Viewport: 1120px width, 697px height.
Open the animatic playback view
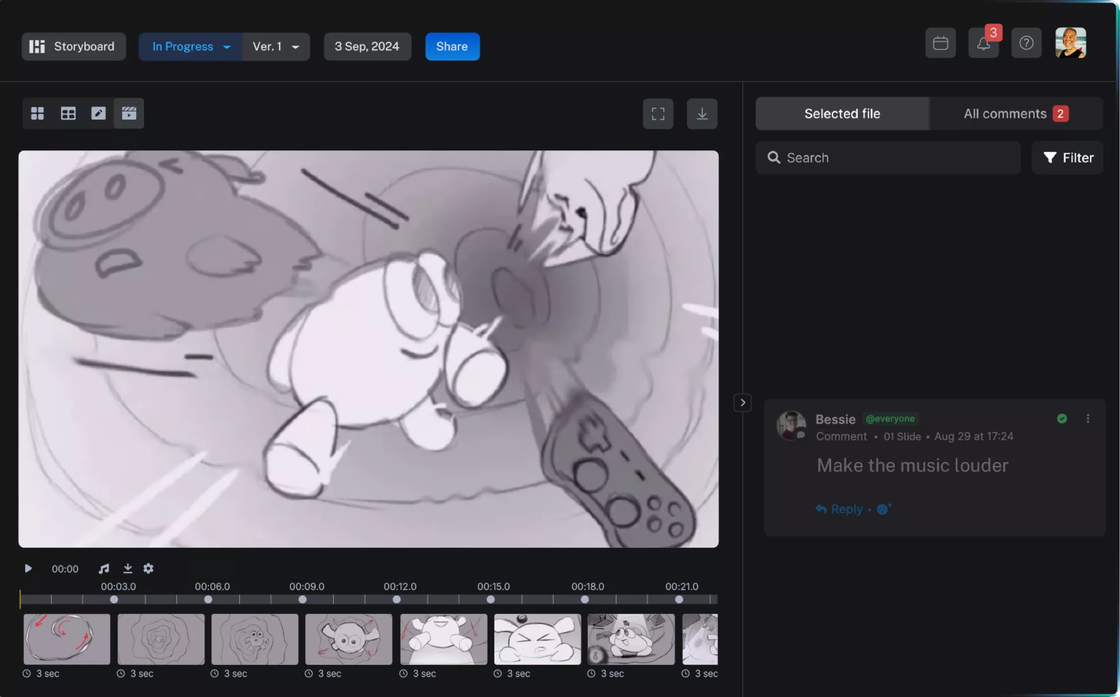128,113
